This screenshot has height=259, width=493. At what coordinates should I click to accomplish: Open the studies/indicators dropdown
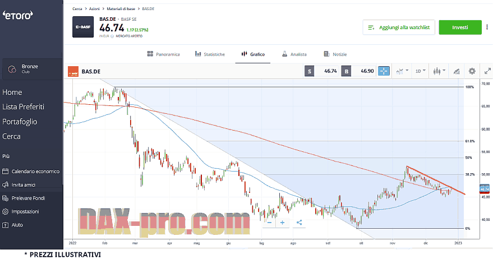(402, 71)
